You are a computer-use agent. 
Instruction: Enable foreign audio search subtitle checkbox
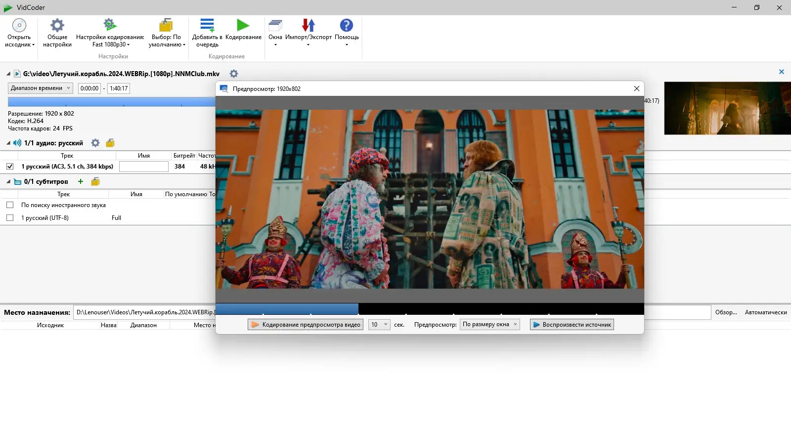tap(10, 205)
